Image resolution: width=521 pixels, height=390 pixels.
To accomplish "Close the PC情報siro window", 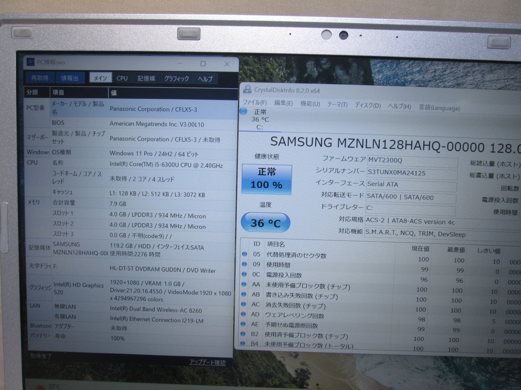I will [227, 64].
